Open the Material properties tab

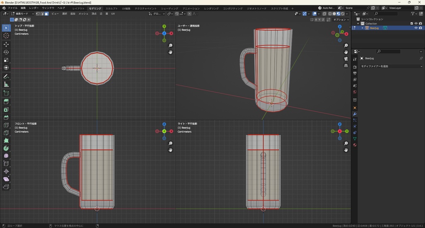click(x=355, y=145)
